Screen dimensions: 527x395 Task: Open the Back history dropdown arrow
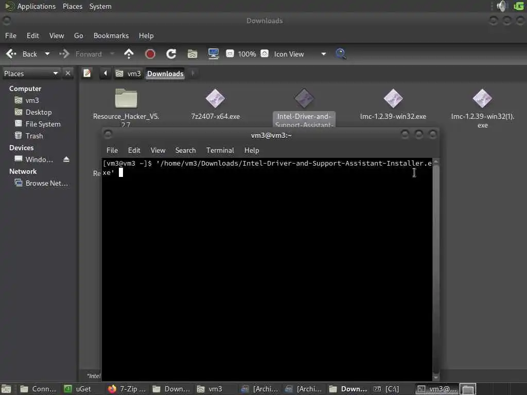[47, 53]
